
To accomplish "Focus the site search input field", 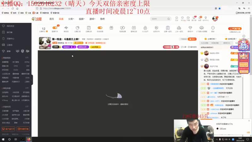I will 159,19.
